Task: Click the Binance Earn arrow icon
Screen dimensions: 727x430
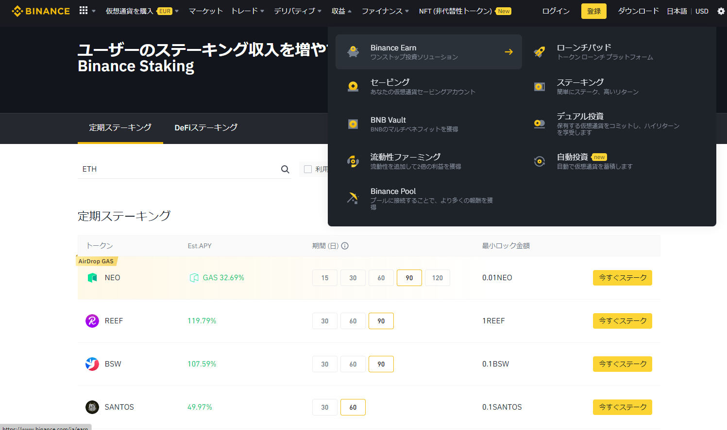Action: coord(508,52)
